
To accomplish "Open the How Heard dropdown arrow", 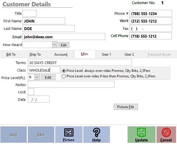I will [54, 45].
